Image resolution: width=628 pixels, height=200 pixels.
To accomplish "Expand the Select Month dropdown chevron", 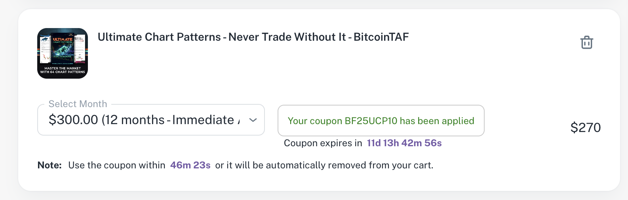I will pos(253,120).
